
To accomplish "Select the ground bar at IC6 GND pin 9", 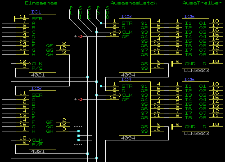I will pos(172,126).
